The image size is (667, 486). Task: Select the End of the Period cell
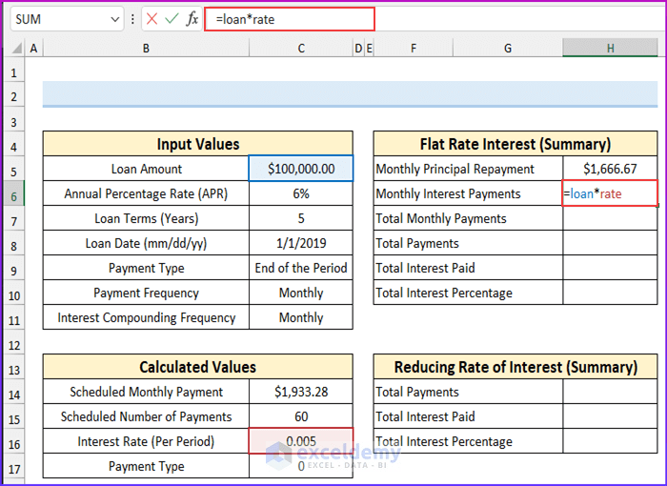tap(301, 268)
